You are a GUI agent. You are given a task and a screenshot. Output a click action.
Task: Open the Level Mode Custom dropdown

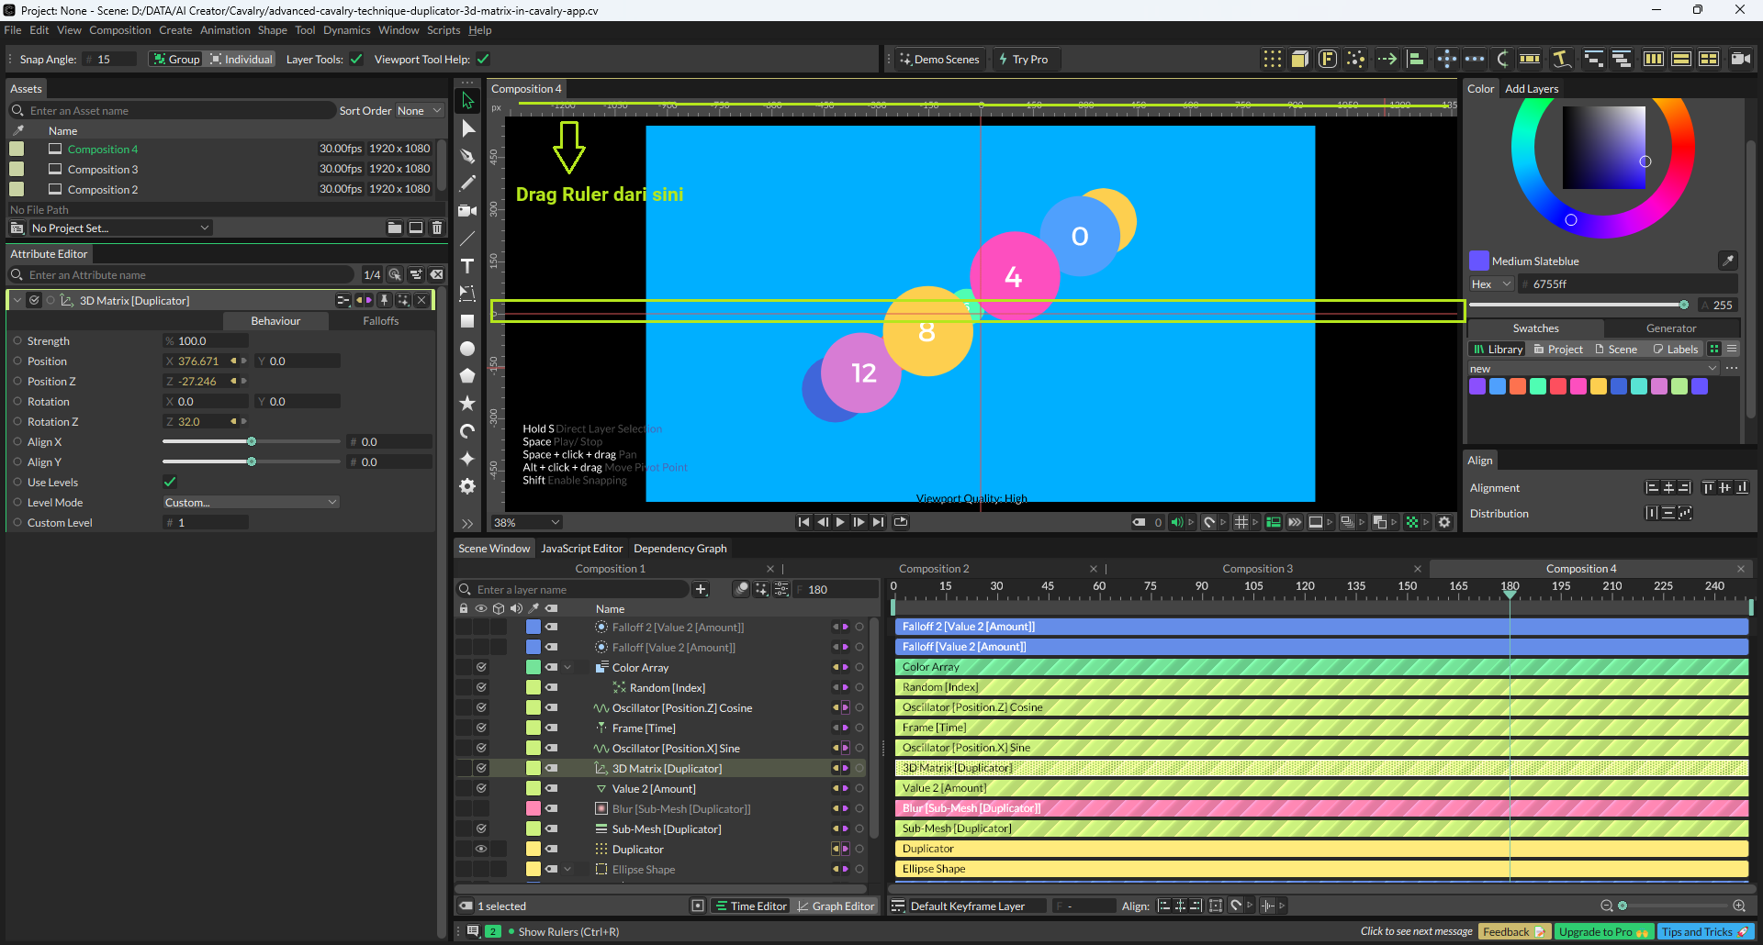tap(251, 503)
